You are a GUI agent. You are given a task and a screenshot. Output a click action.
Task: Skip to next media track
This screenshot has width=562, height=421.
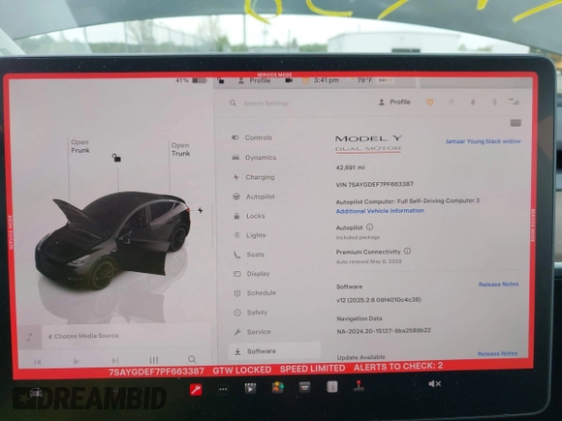point(114,360)
